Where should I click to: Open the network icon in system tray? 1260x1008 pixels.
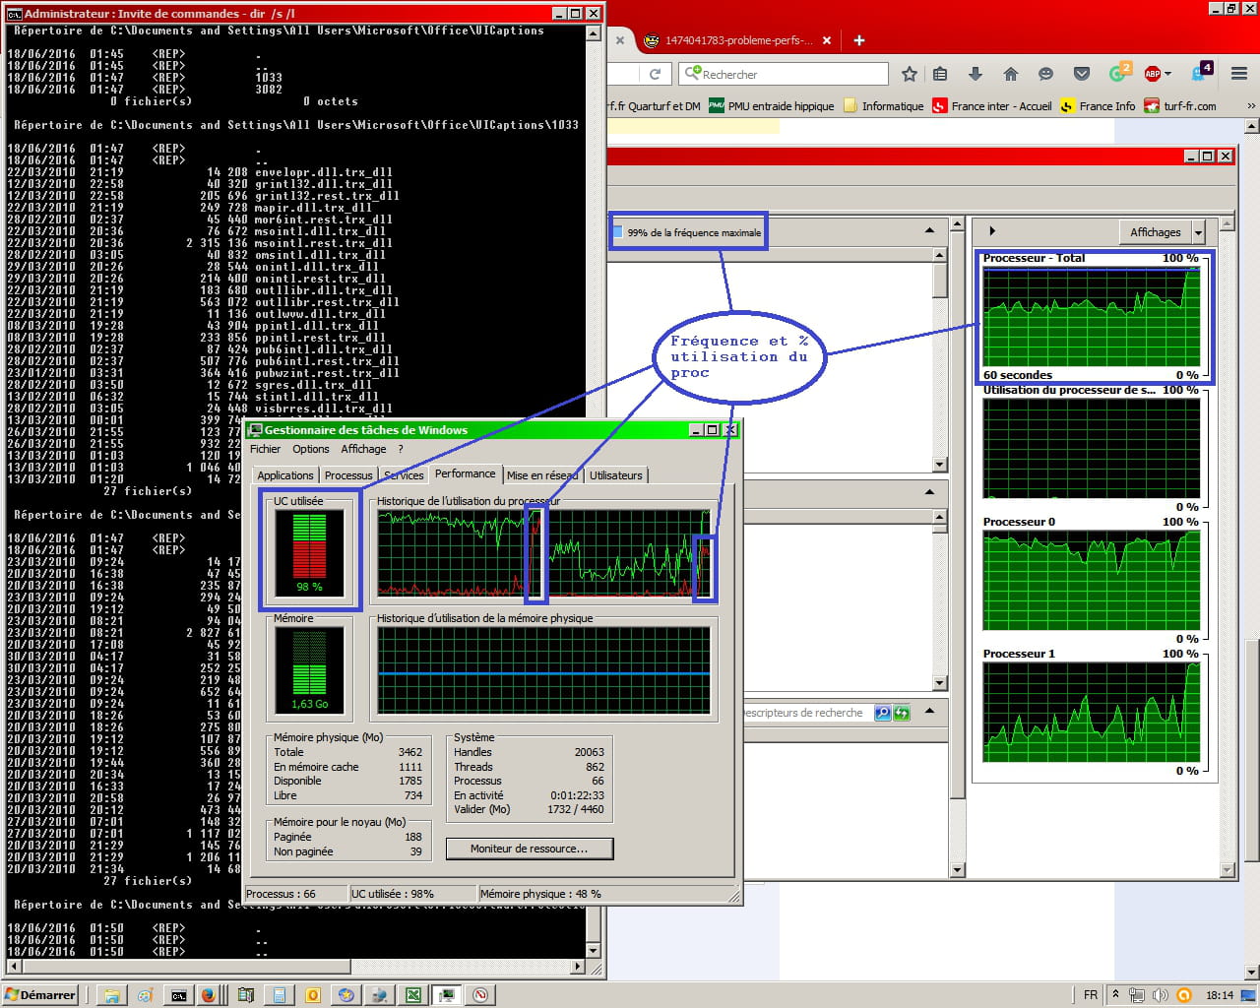1137,995
